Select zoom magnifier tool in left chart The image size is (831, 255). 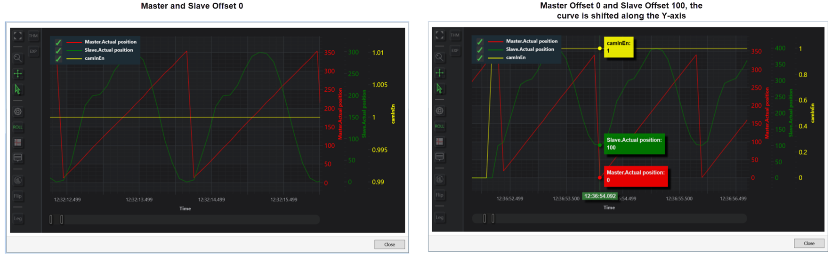pos(18,58)
